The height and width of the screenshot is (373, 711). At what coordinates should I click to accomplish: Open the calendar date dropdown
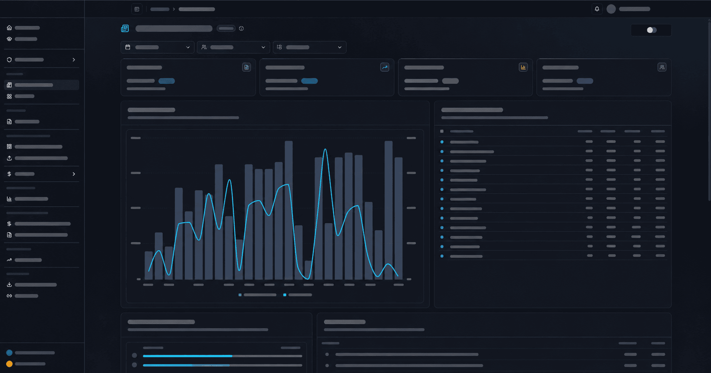157,47
